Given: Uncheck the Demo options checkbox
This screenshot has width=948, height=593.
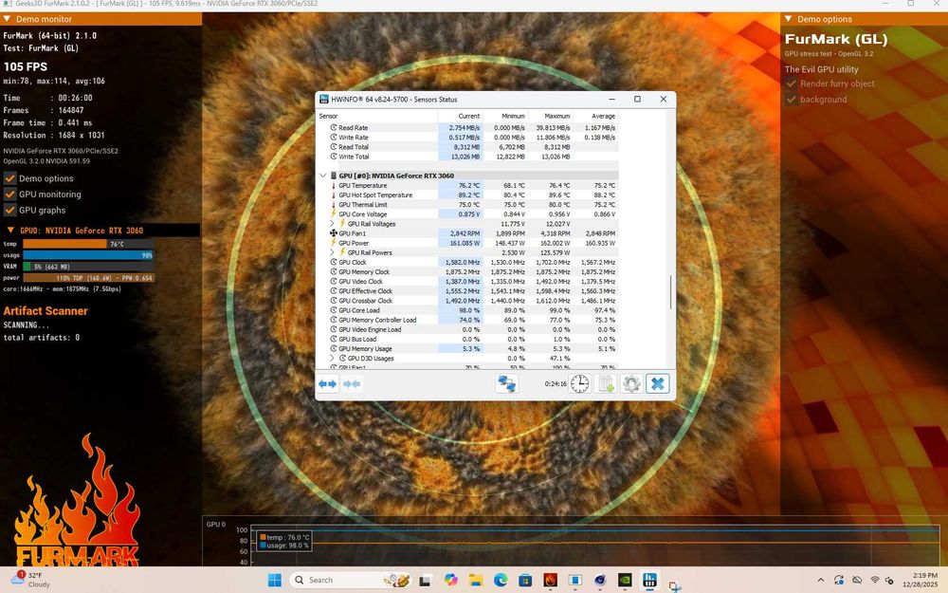Looking at the screenshot, I should [9, 178].
